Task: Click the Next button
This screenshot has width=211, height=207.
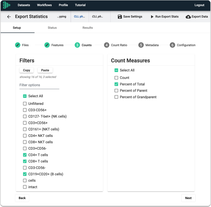Action: [188, 198]
